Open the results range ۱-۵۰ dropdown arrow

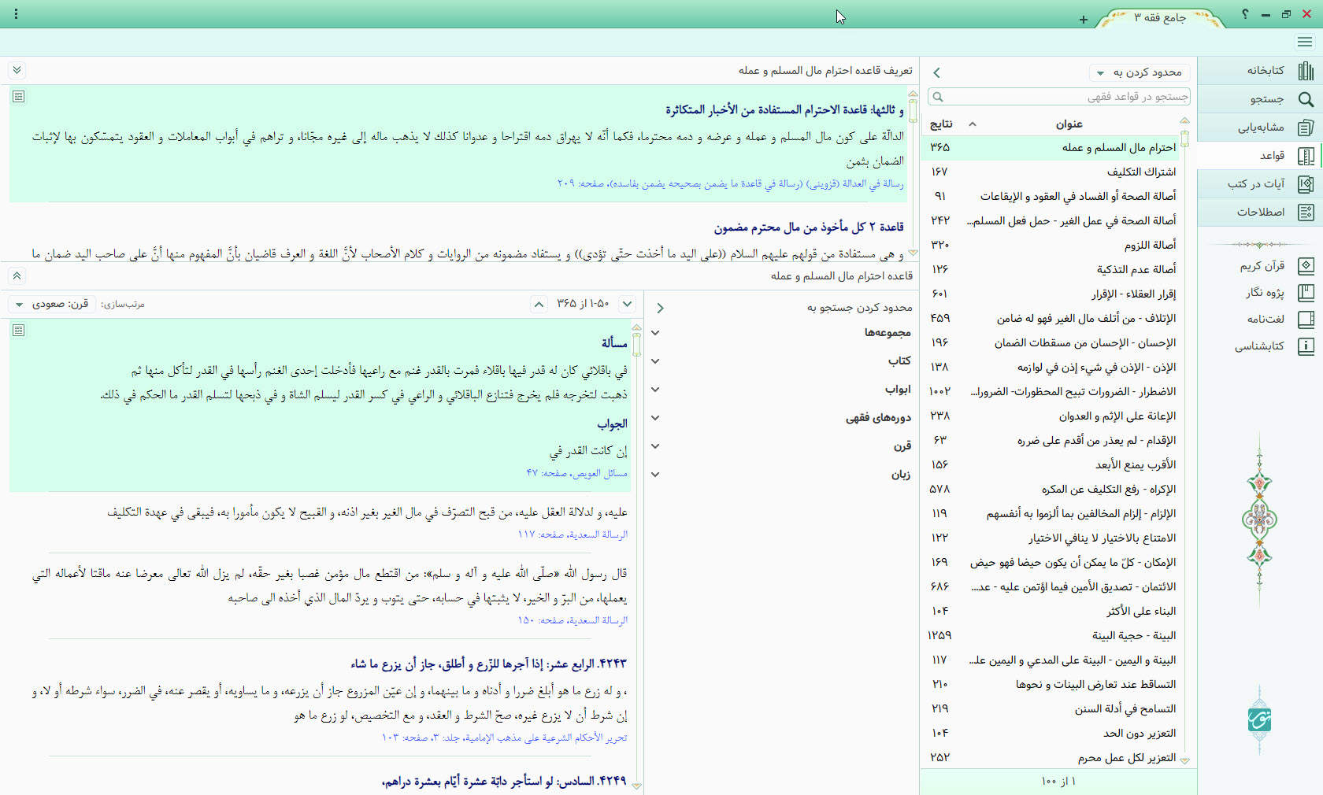(627, 304)
